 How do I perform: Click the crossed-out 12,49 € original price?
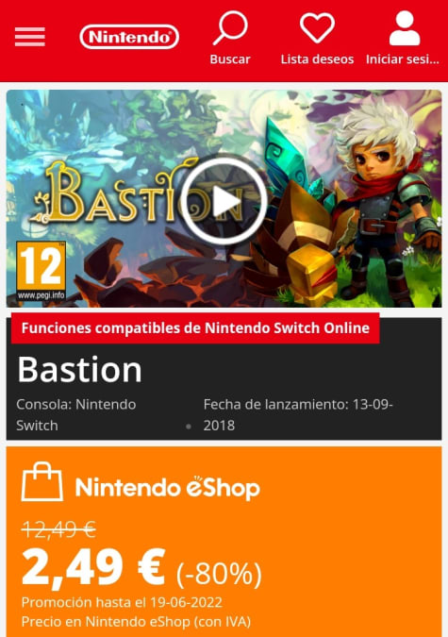point(58,529)
